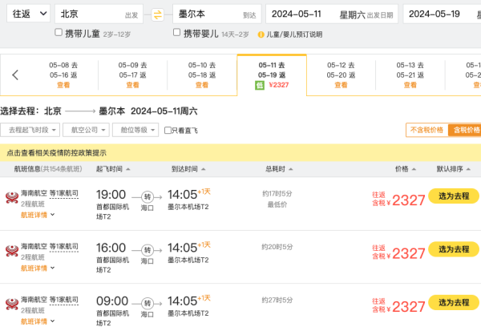The image size is (481, 331).
Task: Sort by 起飞时间 arrow
Action: [128, 169]
